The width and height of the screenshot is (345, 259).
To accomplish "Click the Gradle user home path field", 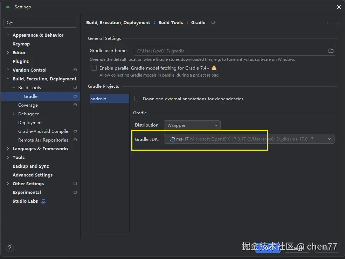I will (x=235, y=51).
